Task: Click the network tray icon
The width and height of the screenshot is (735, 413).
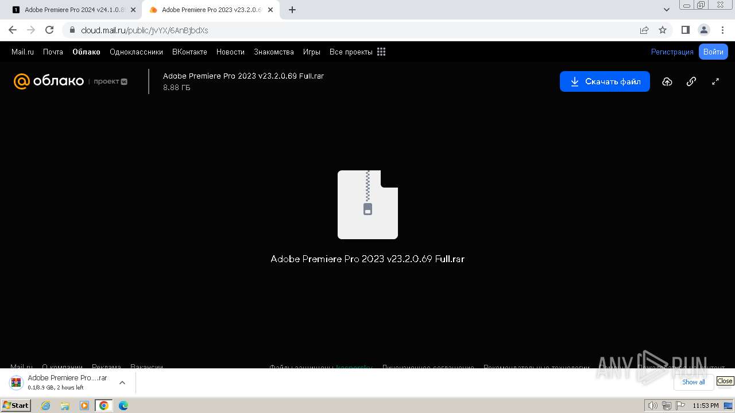Action: tap(666, 406)
